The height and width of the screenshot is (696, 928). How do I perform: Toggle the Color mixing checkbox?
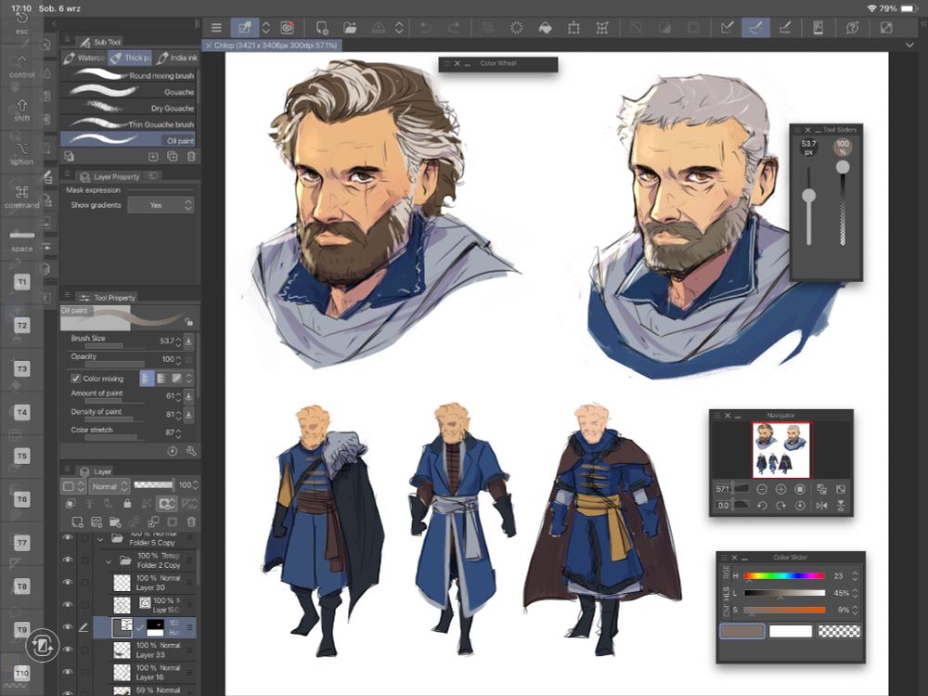click(x=76, y=379)
